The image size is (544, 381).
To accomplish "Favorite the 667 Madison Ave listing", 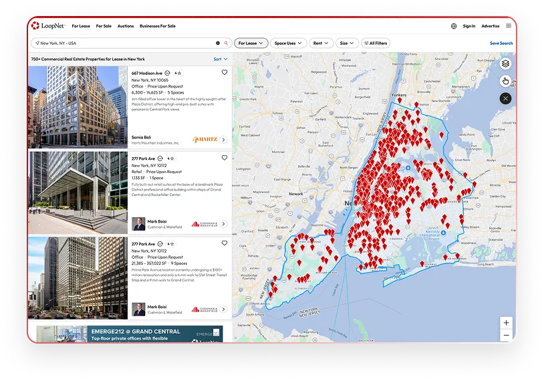I will tap(225, 72).
